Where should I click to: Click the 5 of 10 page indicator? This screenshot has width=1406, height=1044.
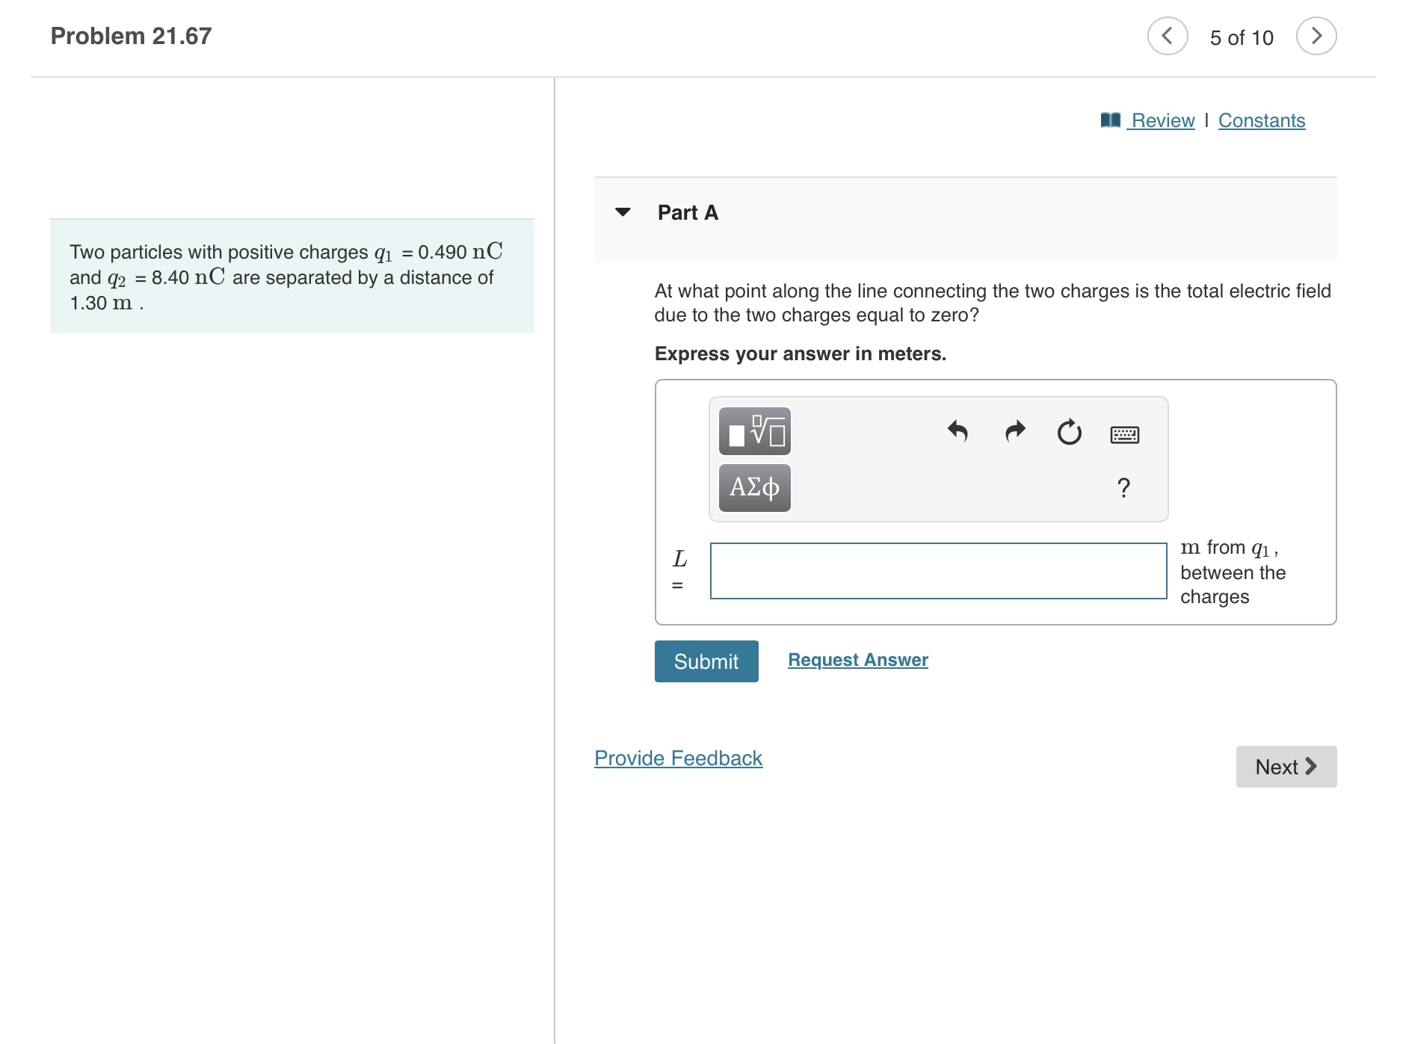[1242, 36]
